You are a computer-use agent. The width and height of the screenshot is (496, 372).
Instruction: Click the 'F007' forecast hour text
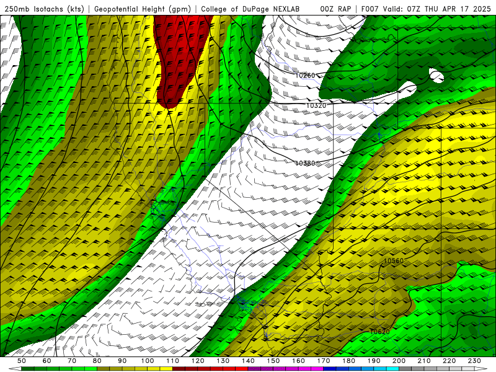click(370, 9)
